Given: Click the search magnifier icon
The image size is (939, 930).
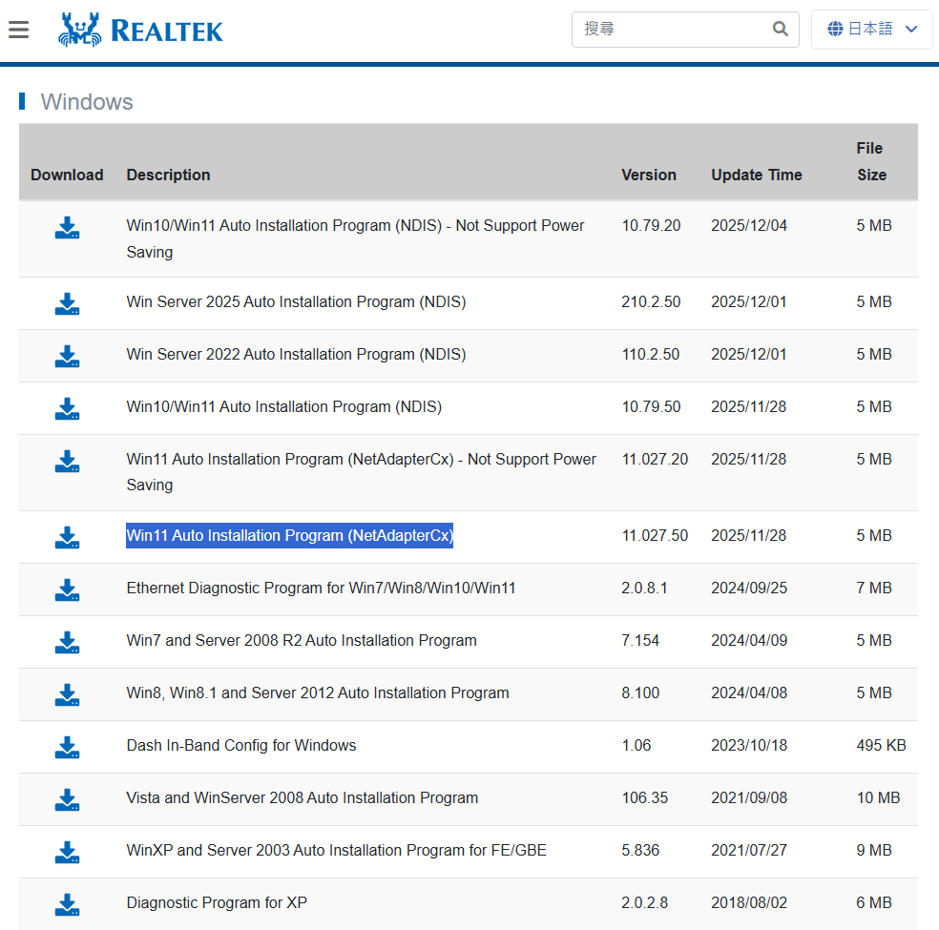Looking at the screenshot, I should click(x=781, y=30).
